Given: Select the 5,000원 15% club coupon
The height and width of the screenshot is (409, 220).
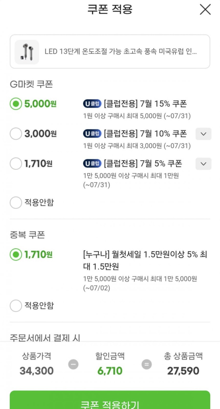Looking at the screenshot, I should click(x=16, y=104).
